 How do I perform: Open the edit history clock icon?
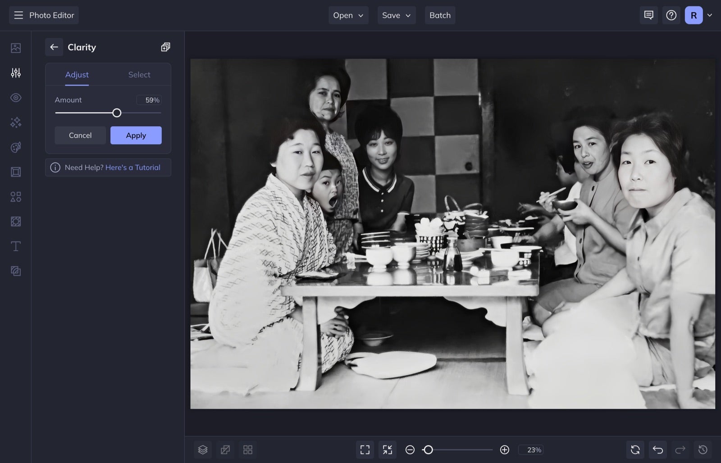702,449
